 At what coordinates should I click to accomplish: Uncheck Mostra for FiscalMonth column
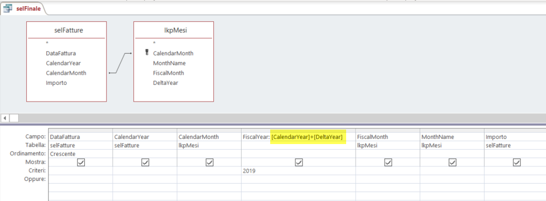(388, 162)
